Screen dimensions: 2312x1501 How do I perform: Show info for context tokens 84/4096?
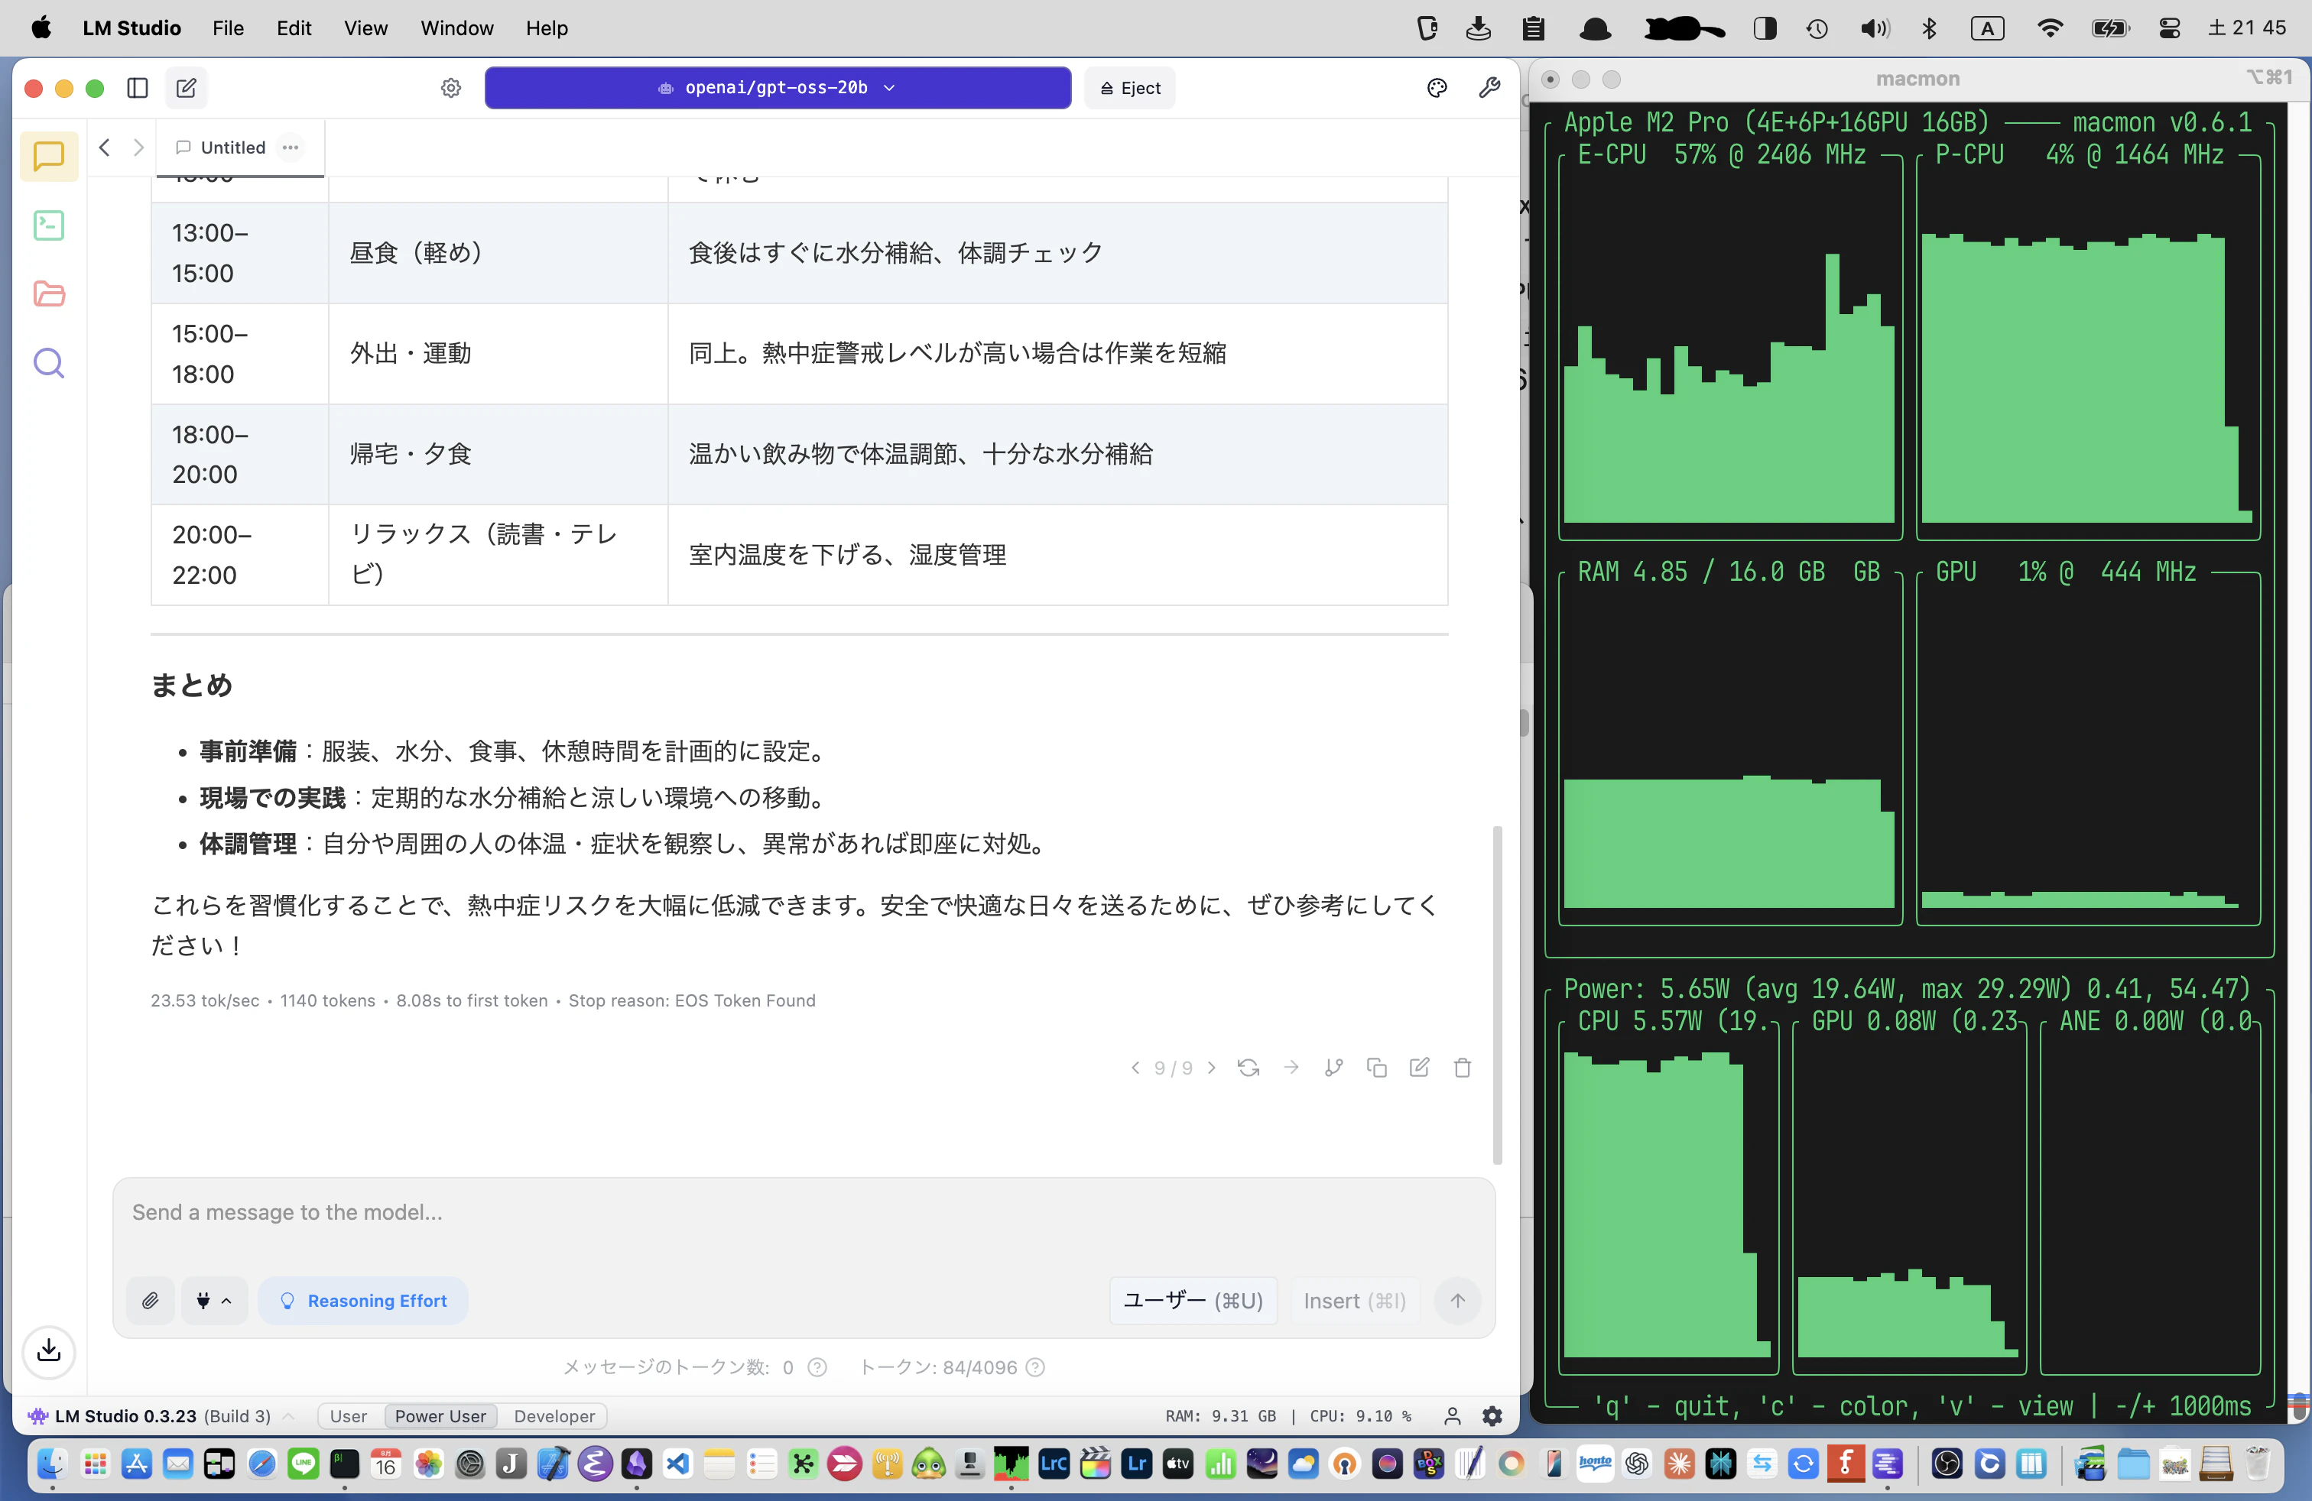(x=1035, y=1367)
